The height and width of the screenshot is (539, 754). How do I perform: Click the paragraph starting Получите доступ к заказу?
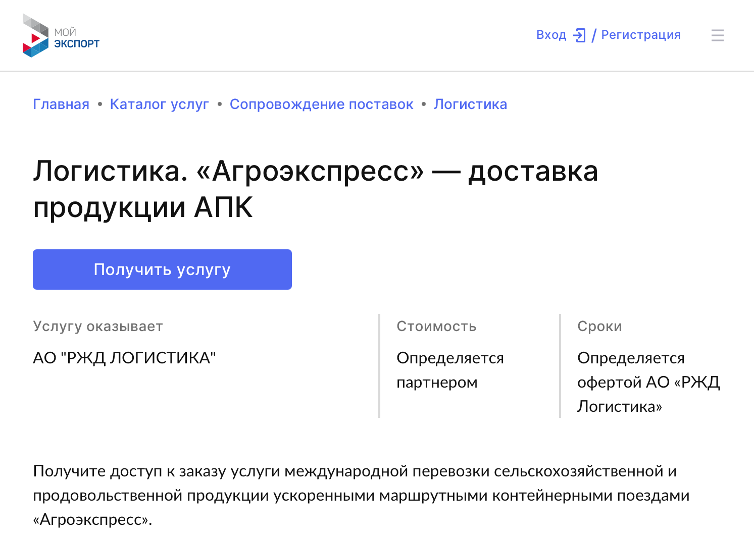[361, 495]
